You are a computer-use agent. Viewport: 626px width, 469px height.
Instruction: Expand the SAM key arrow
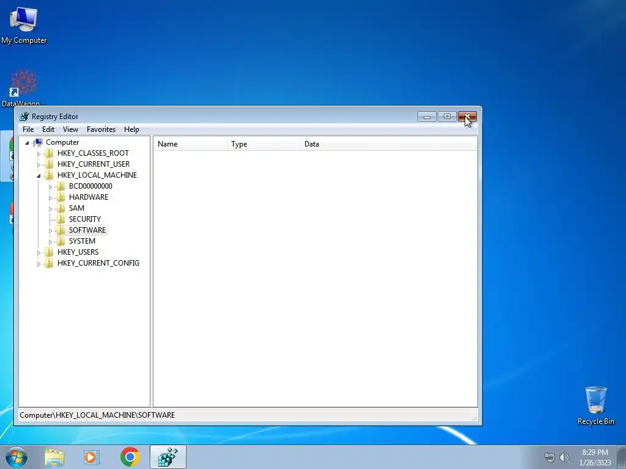click(x=50, y=209)
